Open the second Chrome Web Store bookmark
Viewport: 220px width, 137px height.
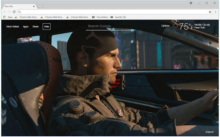[52, 17]
